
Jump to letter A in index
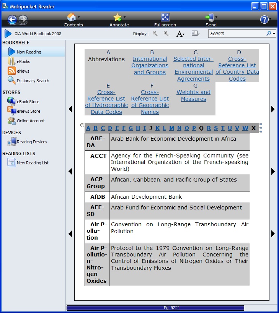tap(88, 128)
